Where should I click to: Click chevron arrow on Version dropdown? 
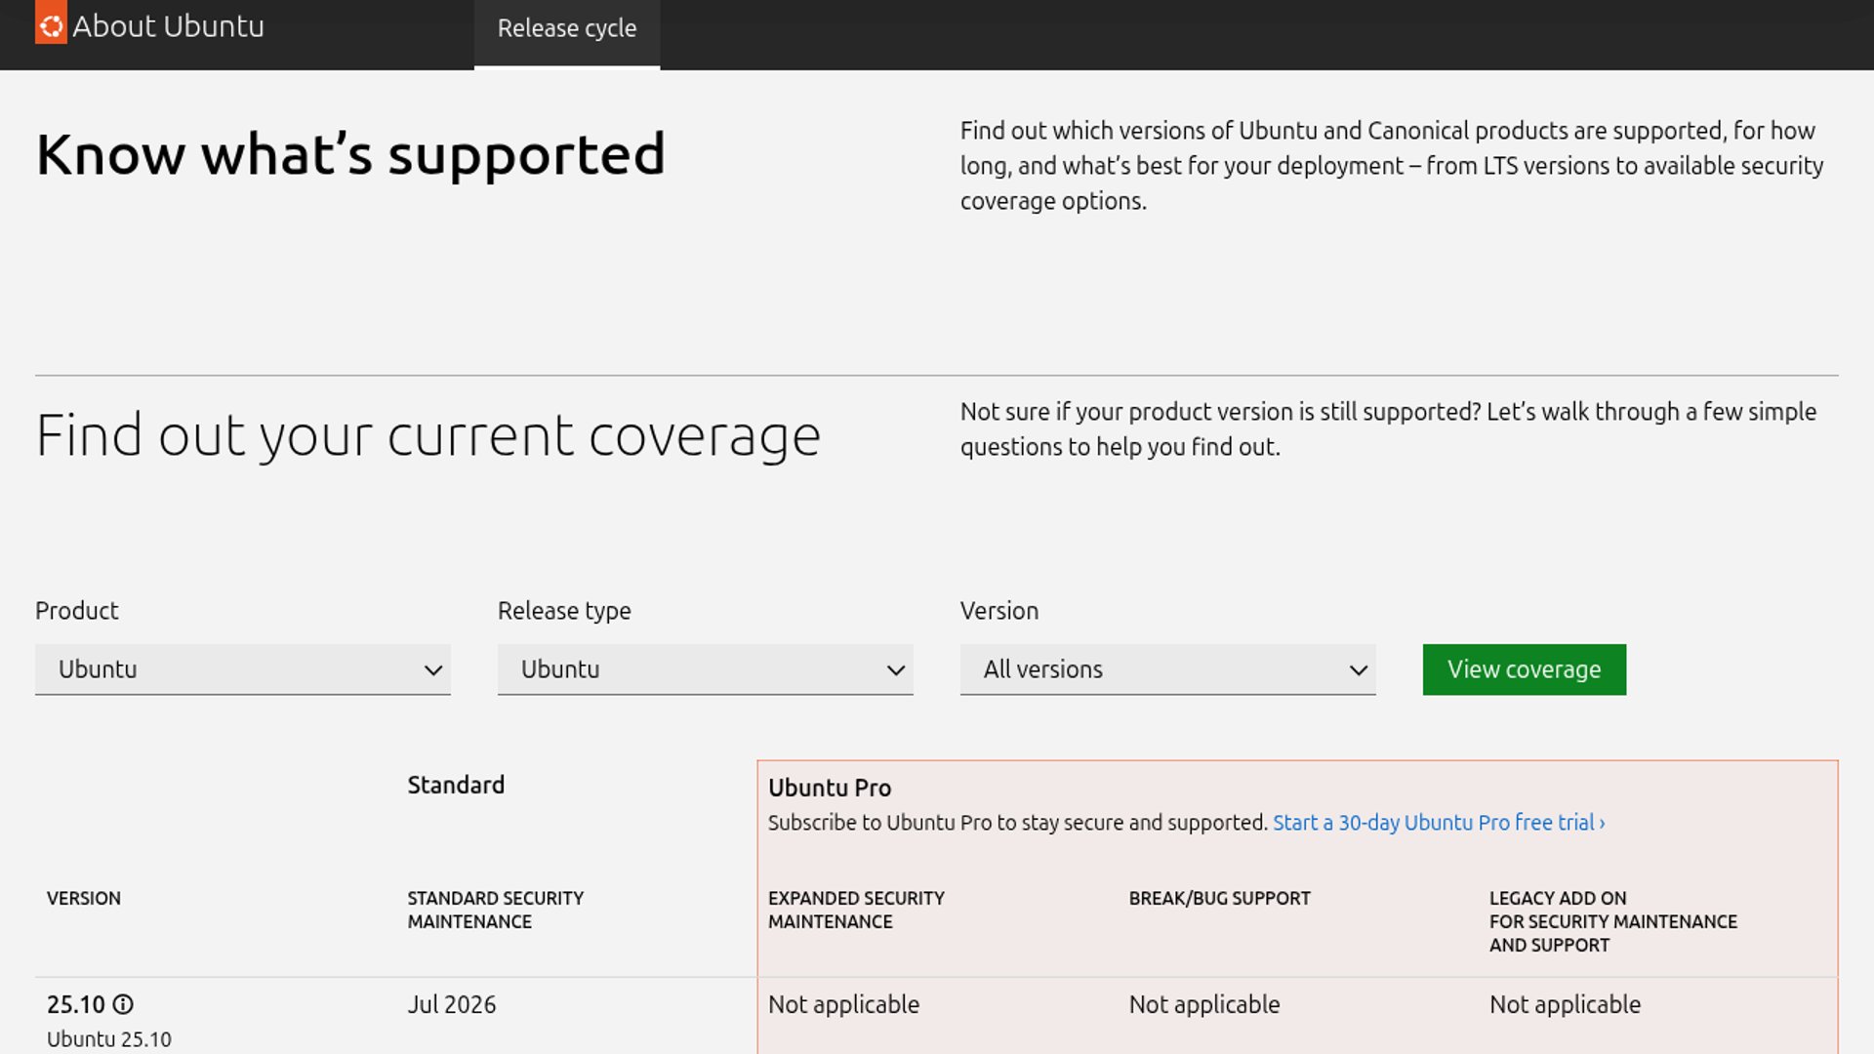click(x=1358, y=670)
